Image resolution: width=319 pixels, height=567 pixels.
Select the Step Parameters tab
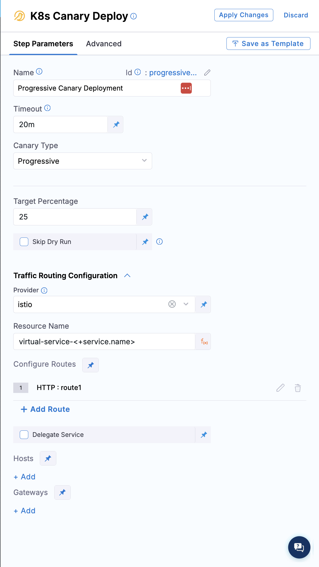43,44
